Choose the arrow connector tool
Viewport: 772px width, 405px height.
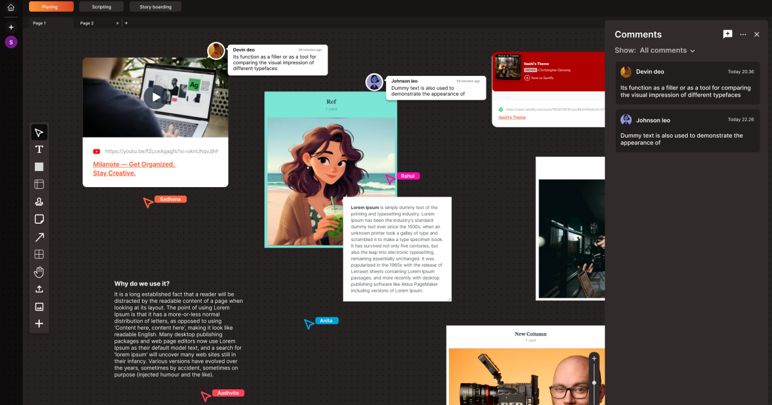(39, 237)
